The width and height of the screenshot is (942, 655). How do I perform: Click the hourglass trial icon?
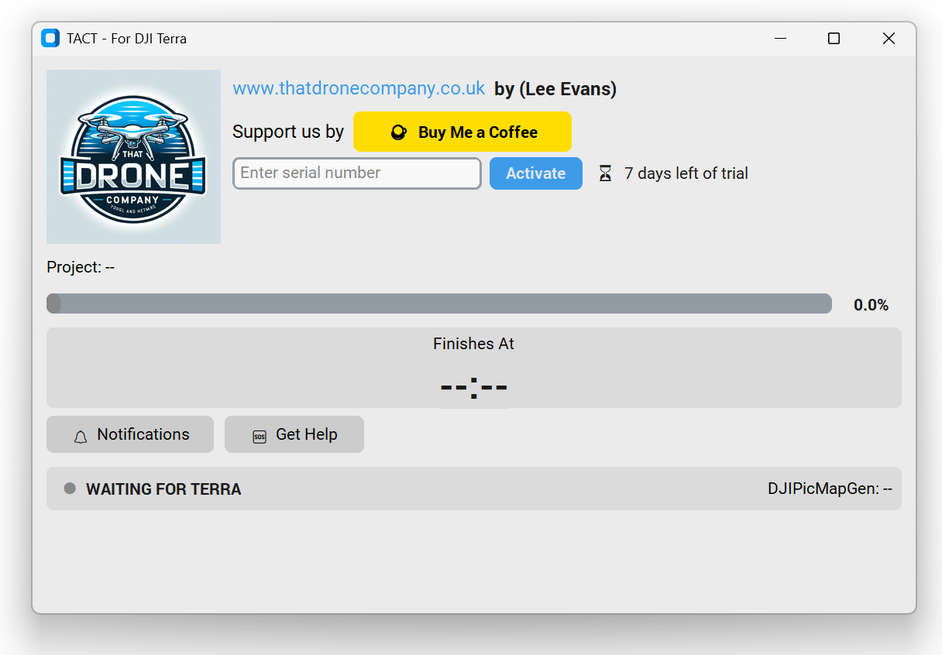605,173
